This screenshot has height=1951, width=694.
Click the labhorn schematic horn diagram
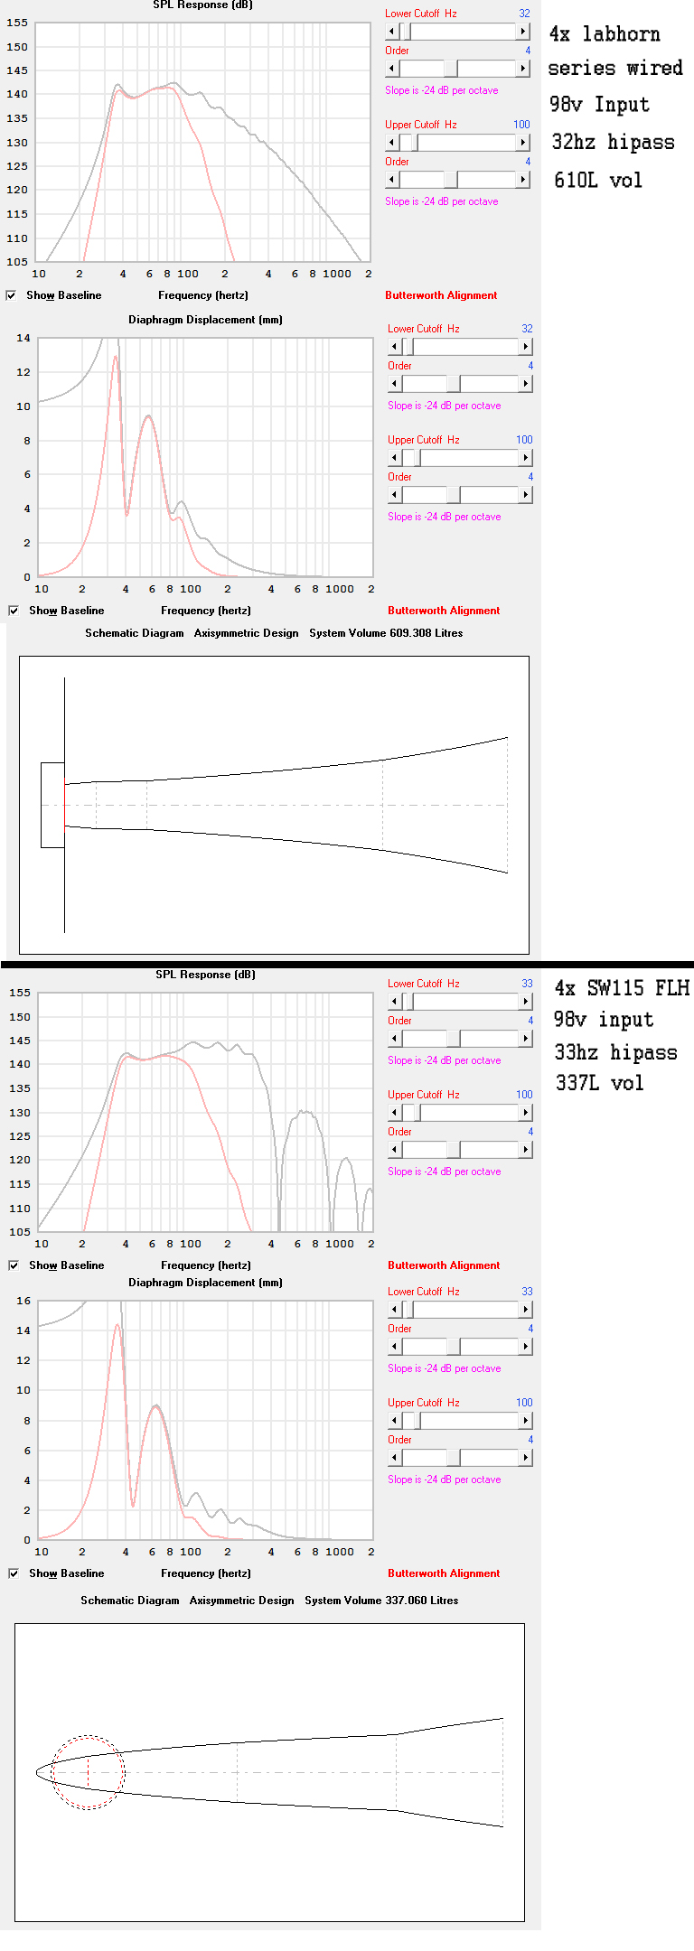coord(274,805)
